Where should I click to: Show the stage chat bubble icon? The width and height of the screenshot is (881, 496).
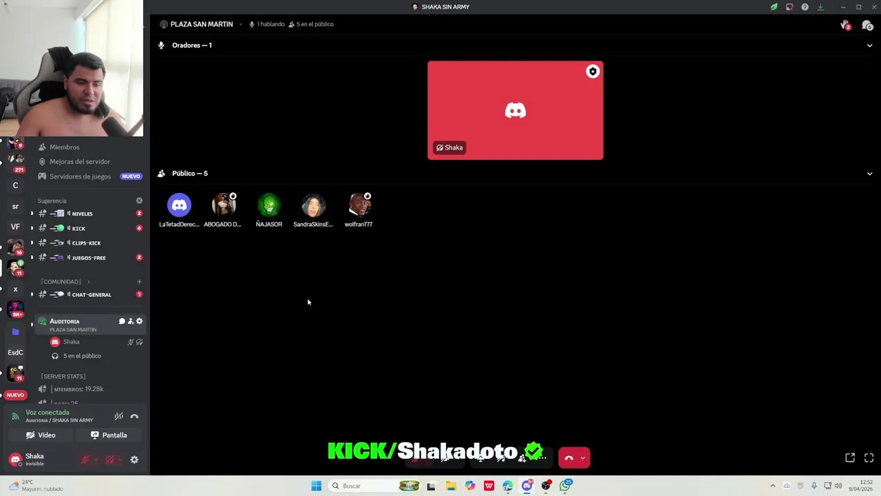coord(867,25)
